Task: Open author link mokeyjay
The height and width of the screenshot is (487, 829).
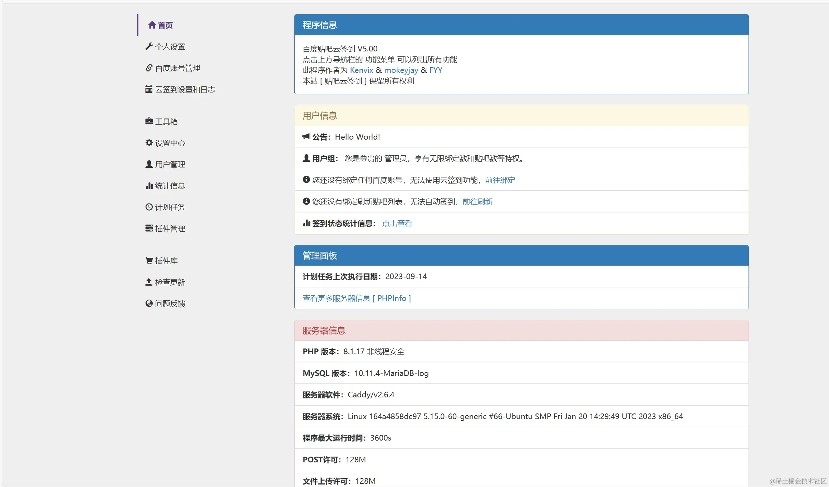Action: 401,70
